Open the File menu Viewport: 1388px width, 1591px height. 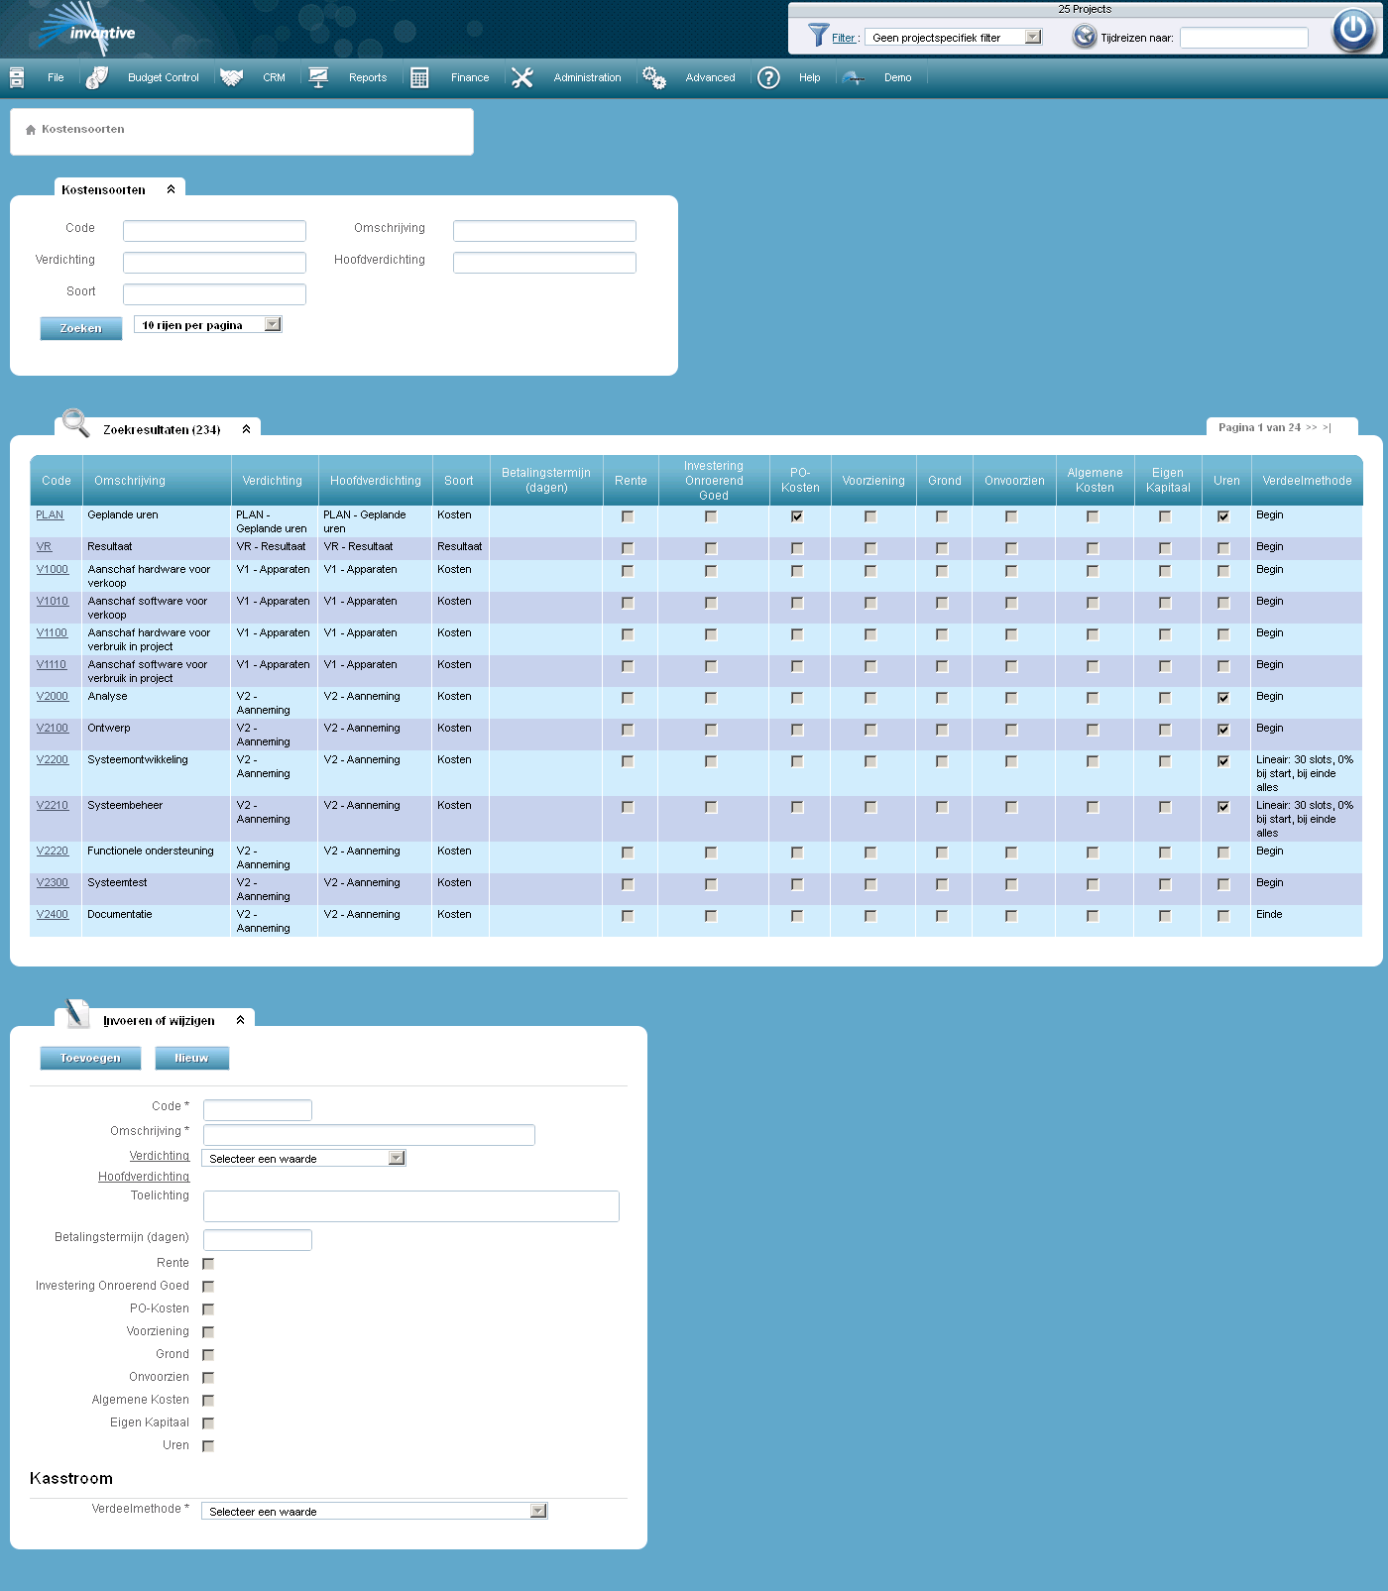click(x=56, y=77)
